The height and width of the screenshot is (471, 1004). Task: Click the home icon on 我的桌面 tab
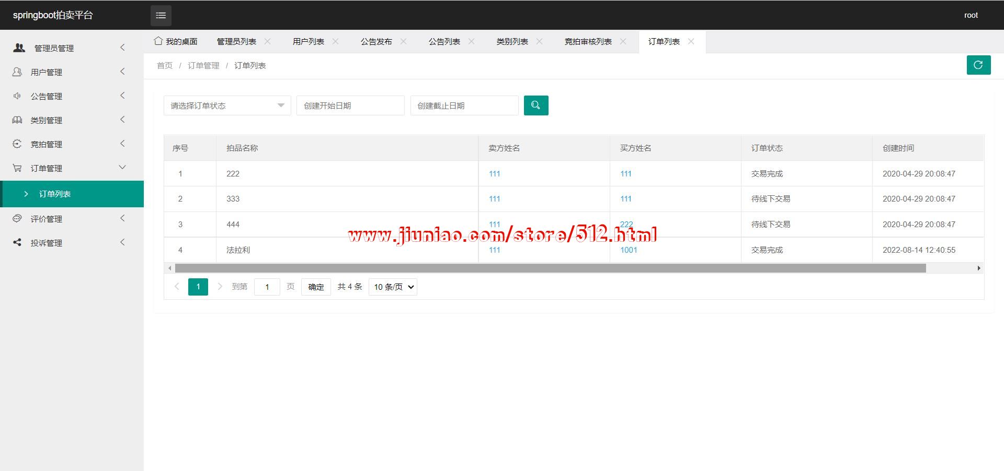coord(158,41)
